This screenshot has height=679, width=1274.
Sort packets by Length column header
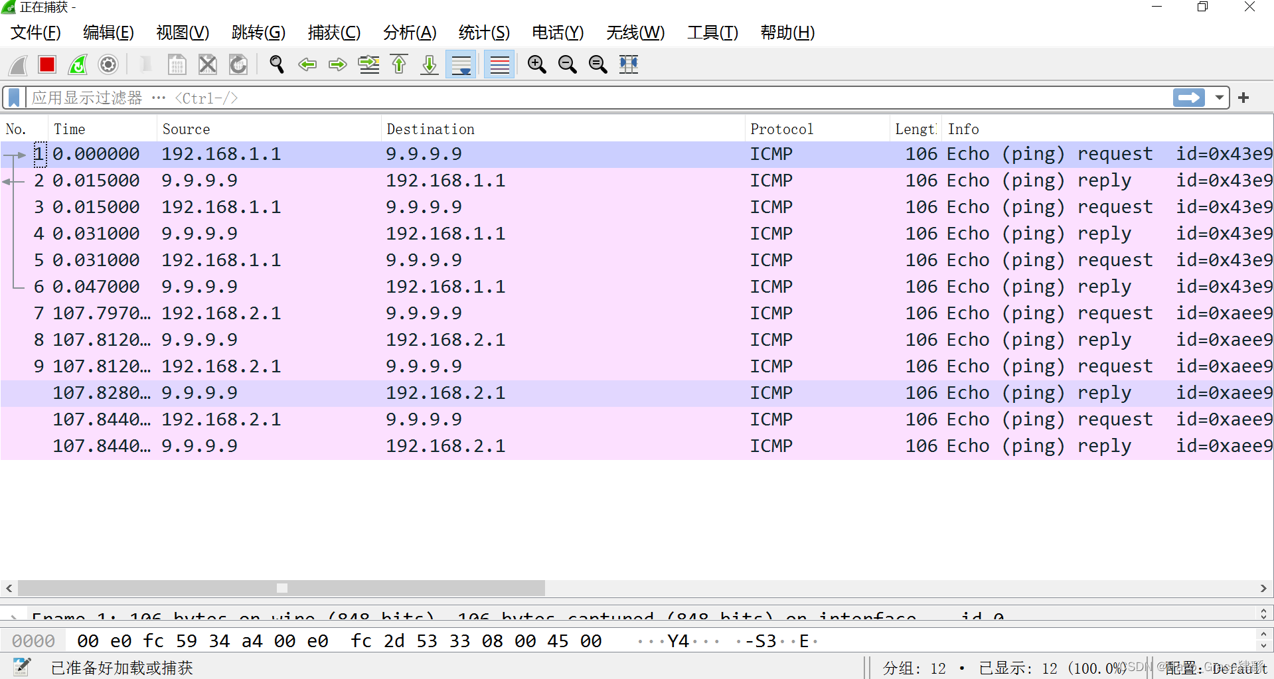click(x=916, y=129)
